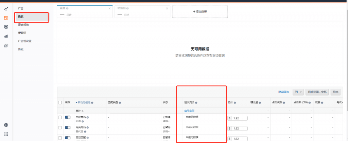Open the bar chart reports icon
The width and height of the screenshot is (348, 143).
point(6,36)
